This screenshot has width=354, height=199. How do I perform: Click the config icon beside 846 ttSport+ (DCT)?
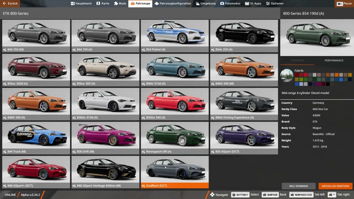click(5, 186)
